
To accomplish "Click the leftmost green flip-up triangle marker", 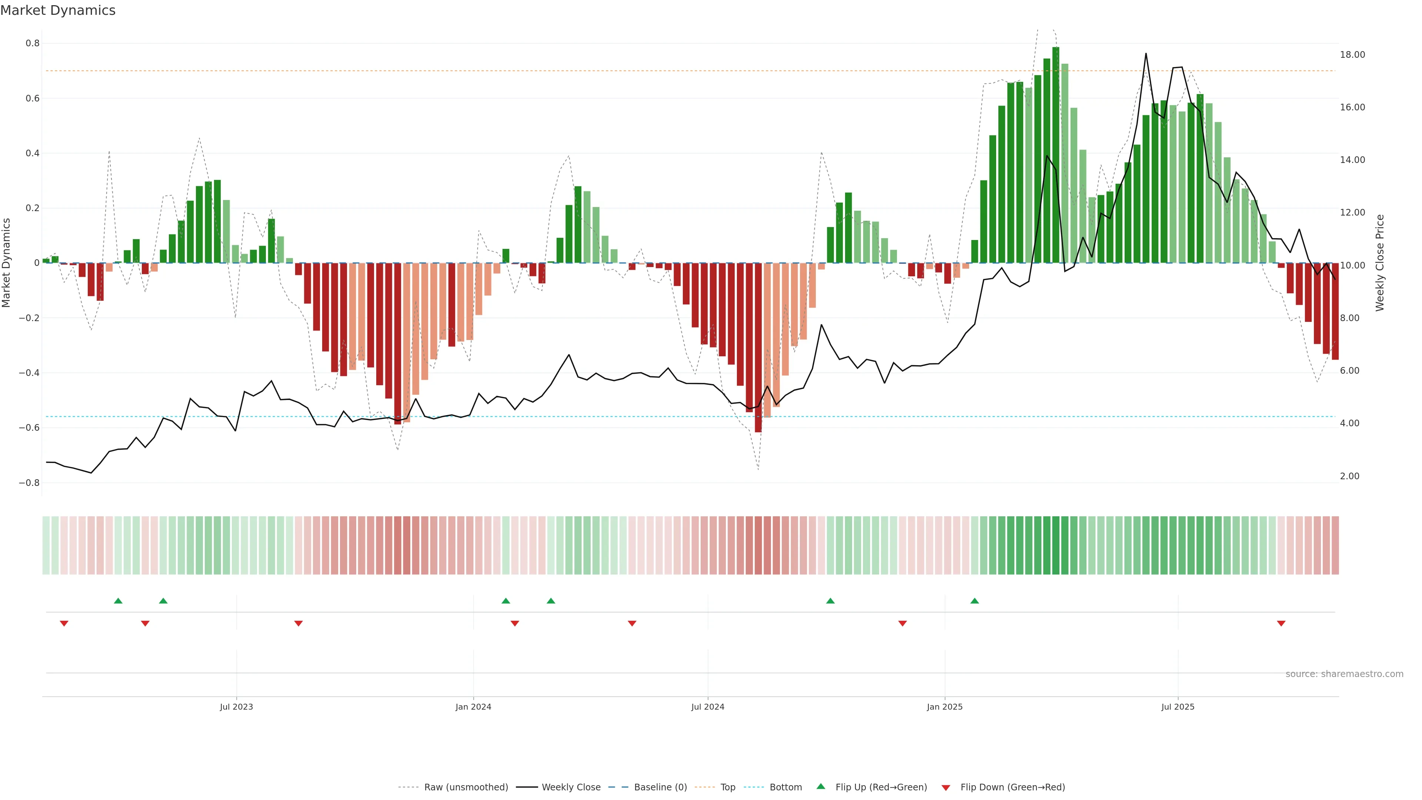I will point(118,601).
